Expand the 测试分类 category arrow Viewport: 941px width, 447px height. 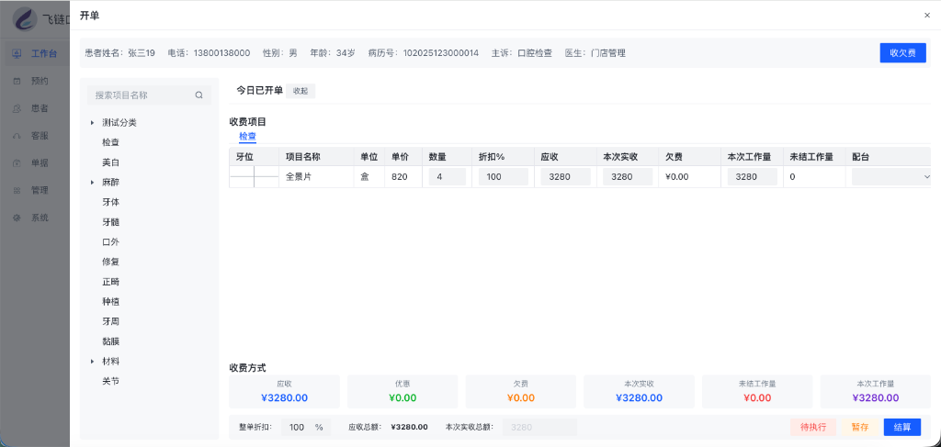click(93, 122)
